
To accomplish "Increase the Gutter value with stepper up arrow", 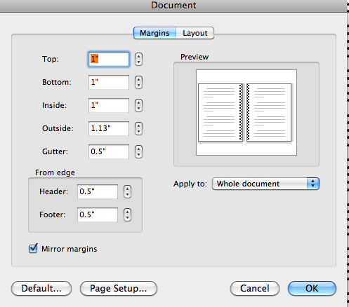I will tap(138, 149).
